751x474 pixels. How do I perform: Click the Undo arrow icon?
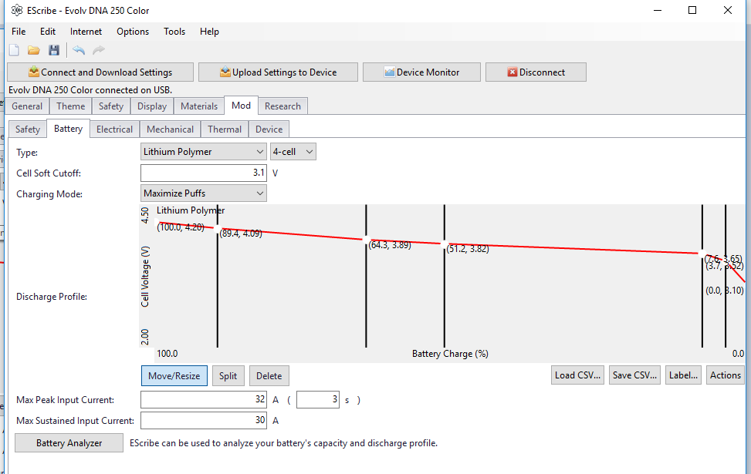click(79, 50)
